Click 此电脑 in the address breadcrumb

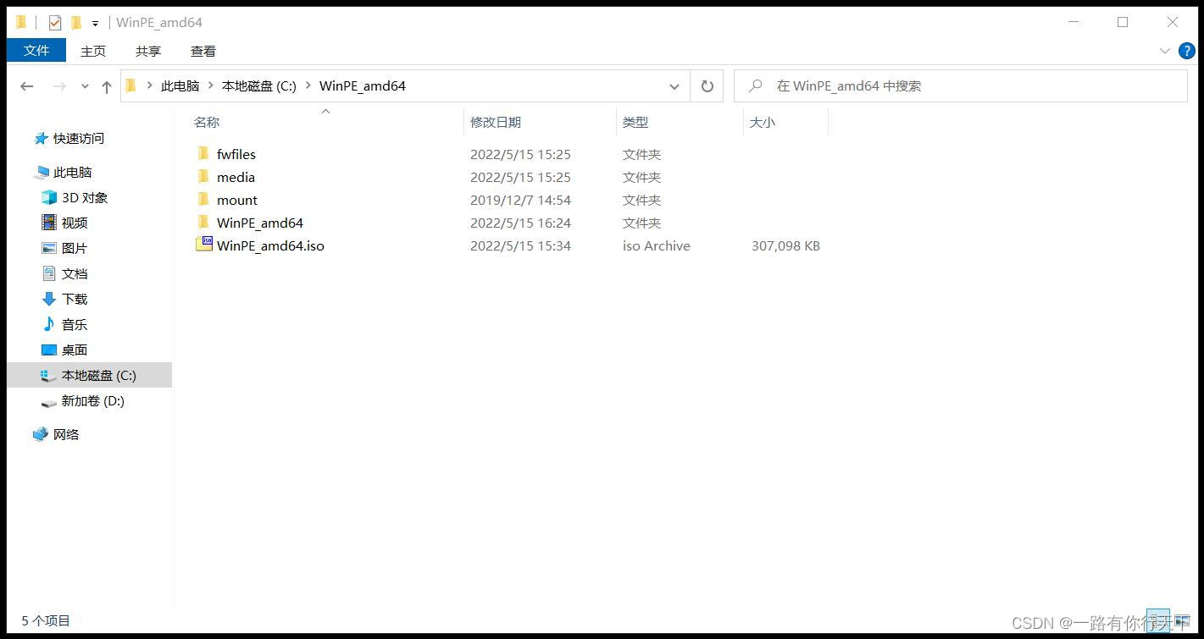click(180, 85)
